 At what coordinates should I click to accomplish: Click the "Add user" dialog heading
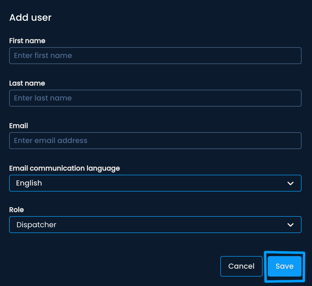(30, 18)
